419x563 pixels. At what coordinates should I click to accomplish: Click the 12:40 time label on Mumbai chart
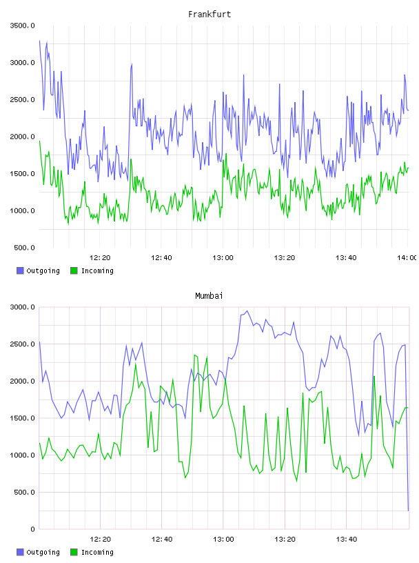(x=162, y=540)
